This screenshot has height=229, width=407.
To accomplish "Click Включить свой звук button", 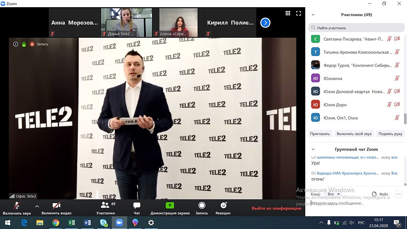I will 354,134.
